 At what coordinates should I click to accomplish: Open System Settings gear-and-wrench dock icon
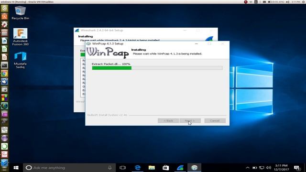[x=4, y=24]
